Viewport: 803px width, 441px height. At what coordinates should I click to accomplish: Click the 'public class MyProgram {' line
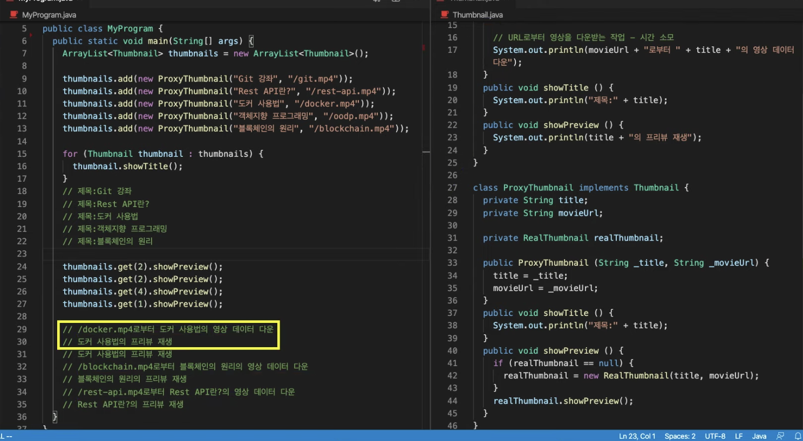pos(103,29)
